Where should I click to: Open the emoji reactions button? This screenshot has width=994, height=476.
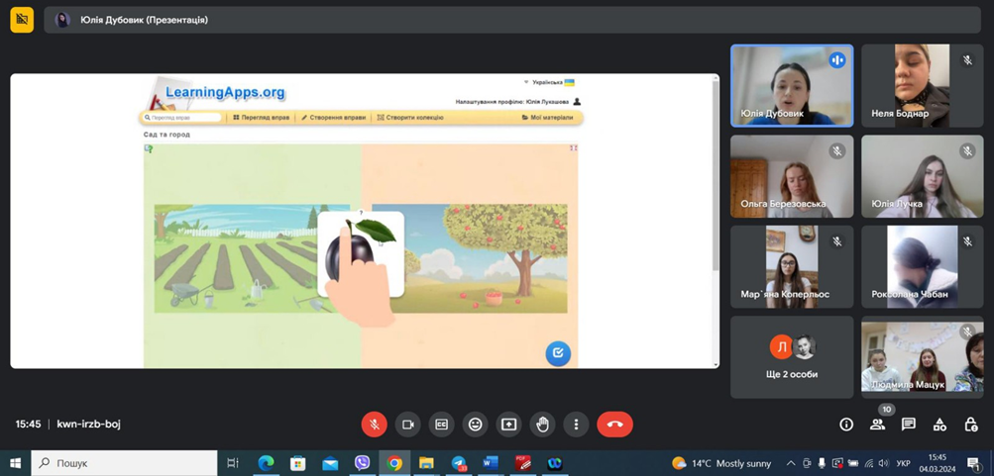pos(475,425)
